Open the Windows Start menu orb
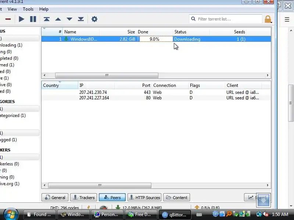The image size is (294, 220). click(11, 214)
